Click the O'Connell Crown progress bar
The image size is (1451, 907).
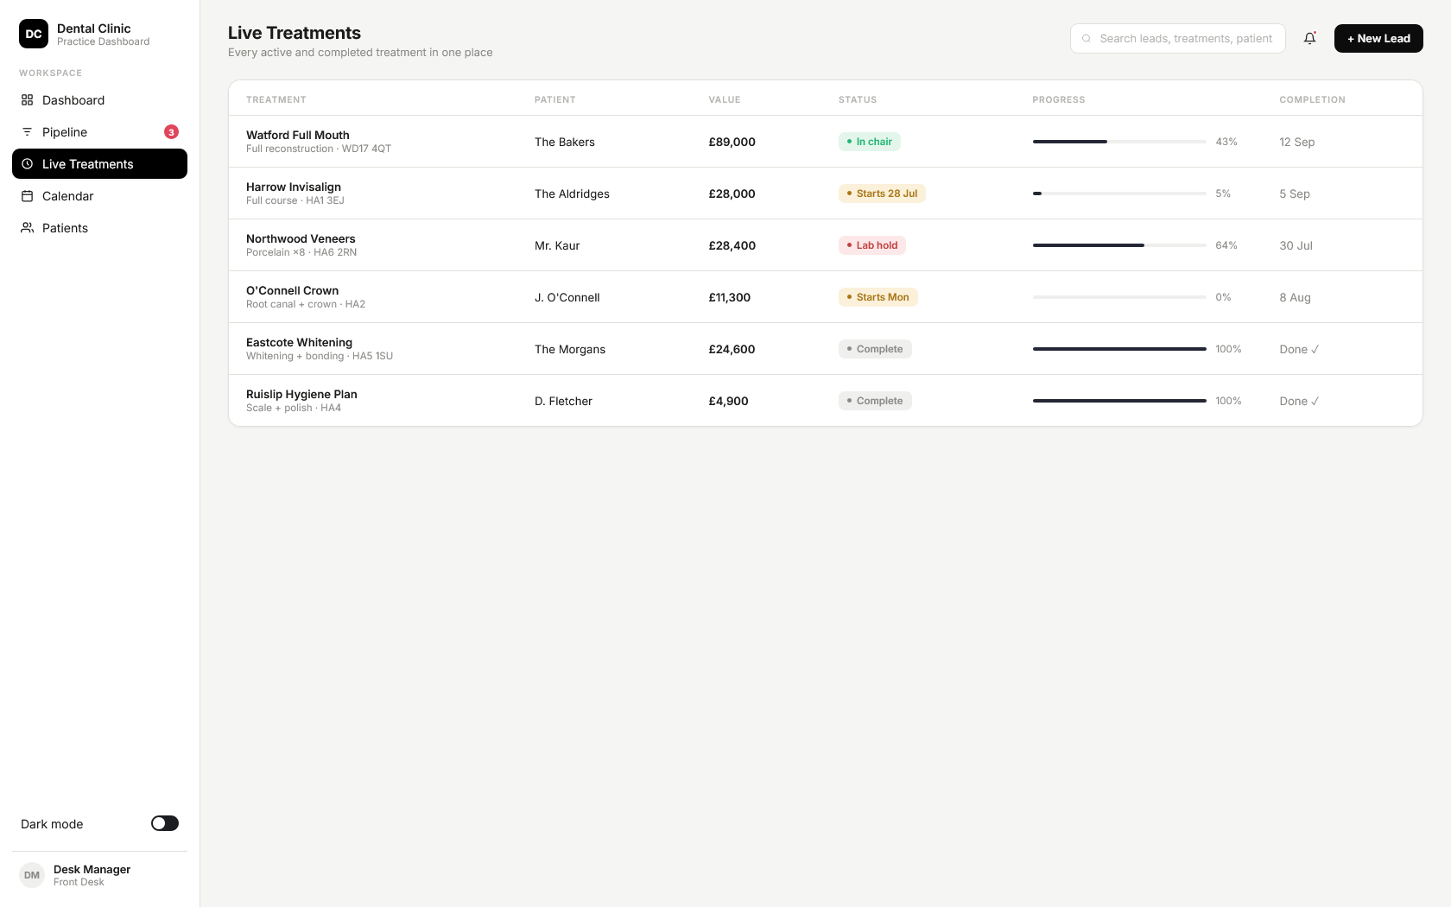click(1119, 297)
